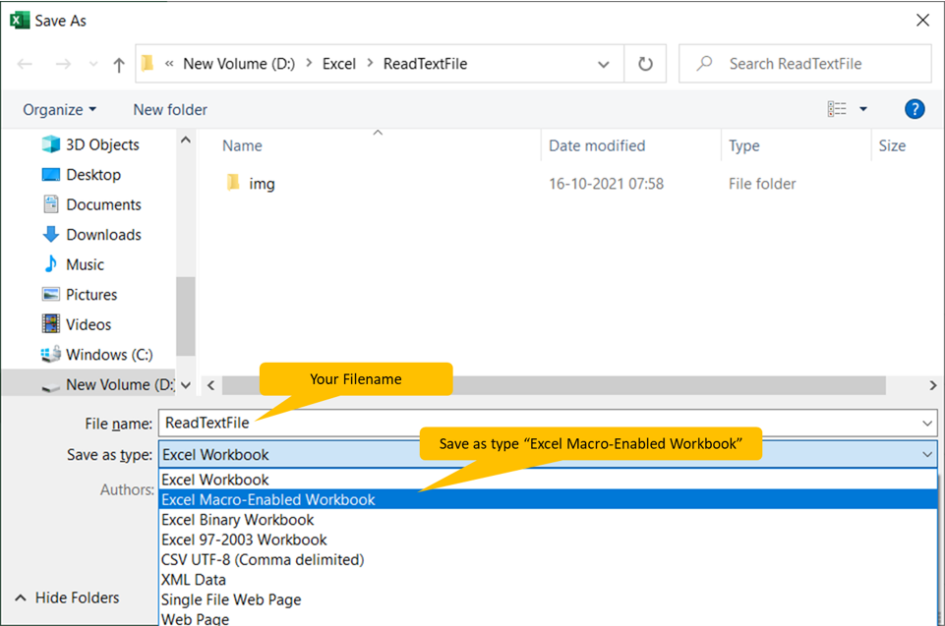The height and width of the screenshot is (626, 945).
Task: Choose Excel Binary Workbook type
Action: click(548, 519)
